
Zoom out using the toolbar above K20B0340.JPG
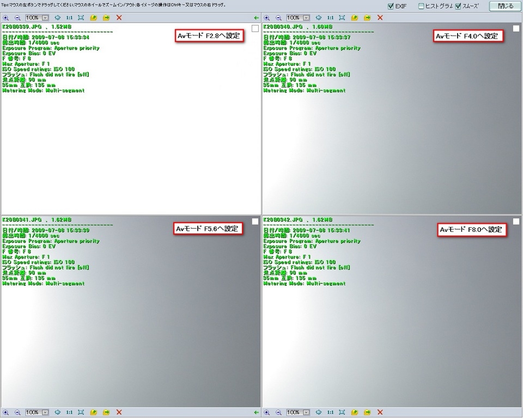pyautogui.click(x=278, y=17)
